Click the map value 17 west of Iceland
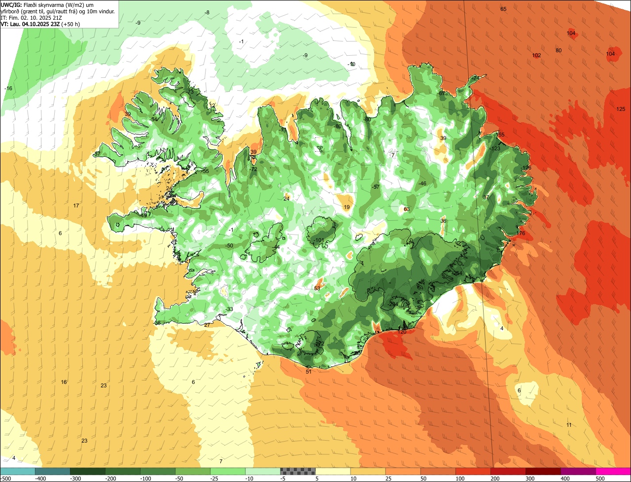 pyautogui.click(x=76, y=206)
